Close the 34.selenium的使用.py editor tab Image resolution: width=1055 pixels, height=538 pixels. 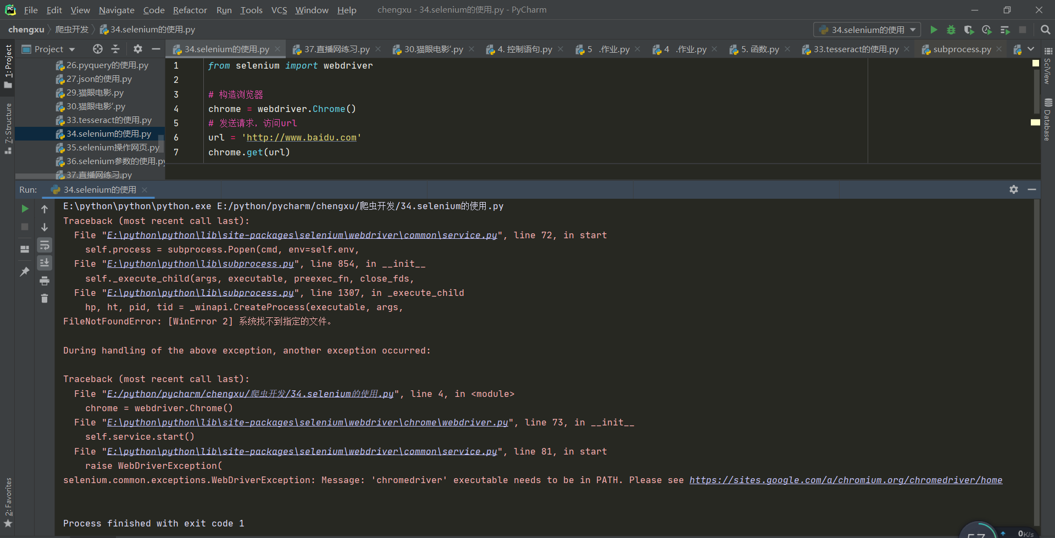277,49
